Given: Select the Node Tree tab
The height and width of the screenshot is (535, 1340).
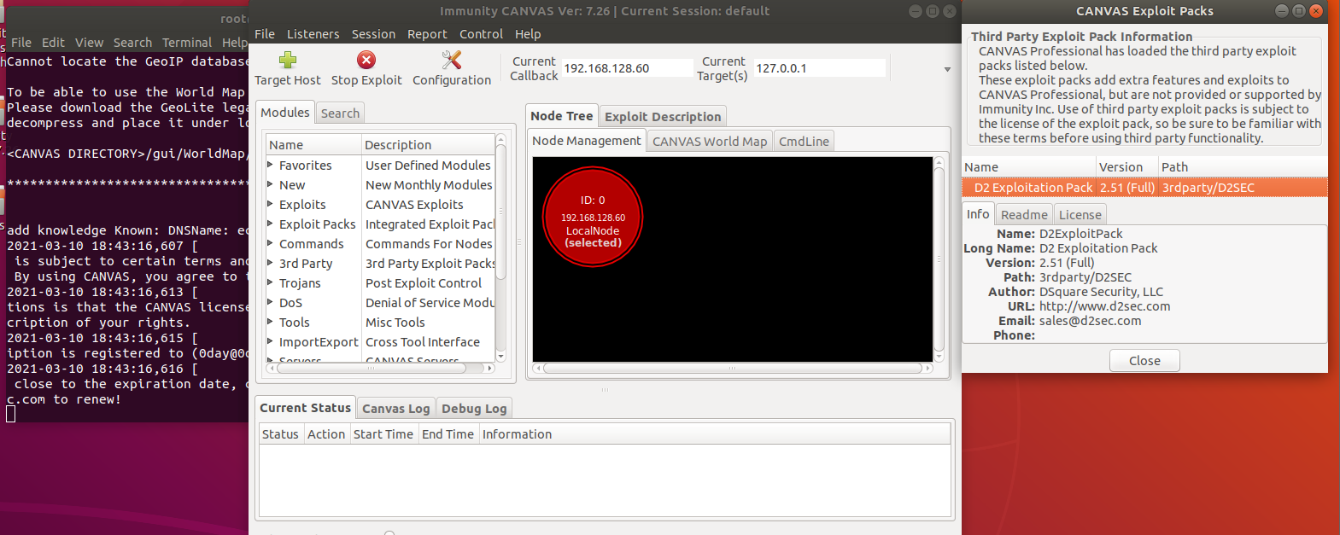Looking at the screenshot, I should tap(561, 116).
